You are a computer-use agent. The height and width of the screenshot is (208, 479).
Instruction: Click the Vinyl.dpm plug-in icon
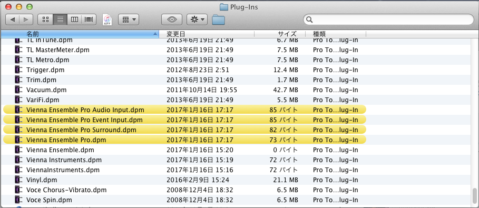tap(19, 180)
